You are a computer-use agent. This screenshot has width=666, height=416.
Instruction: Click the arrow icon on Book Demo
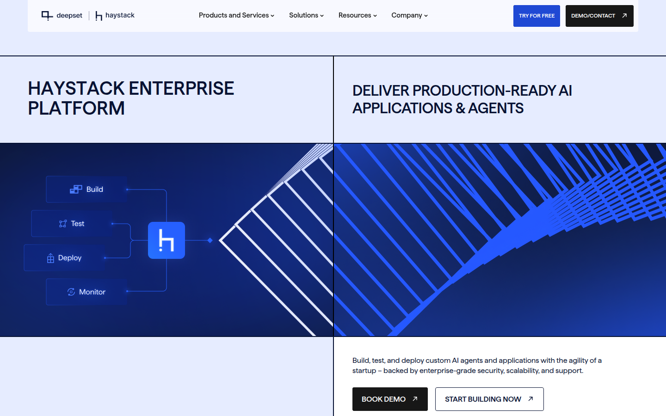coord(415,399)
